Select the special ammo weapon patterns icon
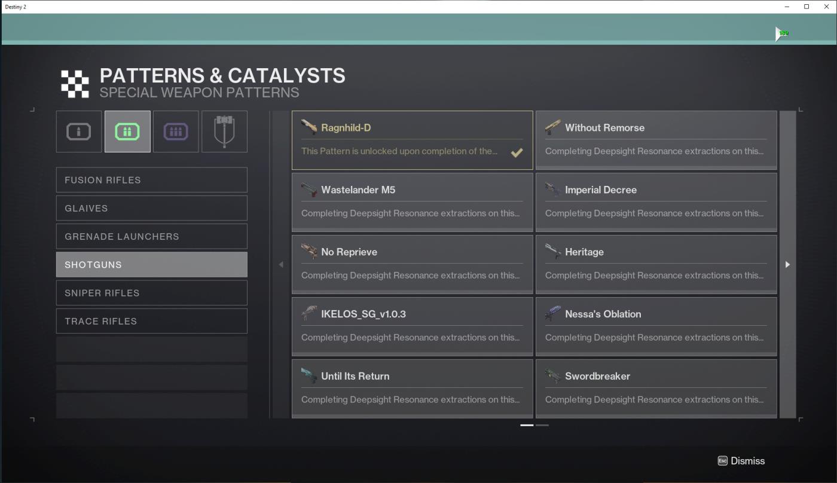Viewport: 837px width, 483px height. (127, 132)
